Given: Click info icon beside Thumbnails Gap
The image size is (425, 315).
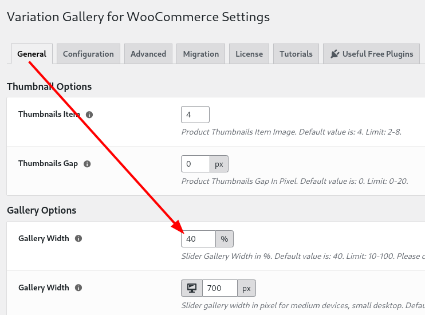Looking at the screenshot, I should [87, 164].
